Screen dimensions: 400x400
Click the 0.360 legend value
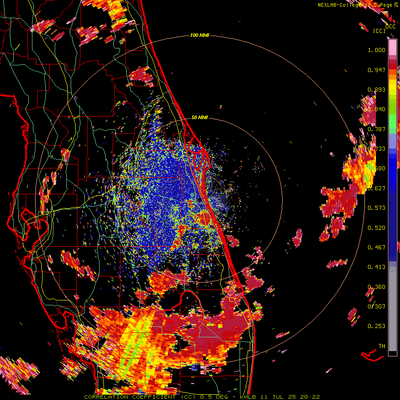[376, 287]
